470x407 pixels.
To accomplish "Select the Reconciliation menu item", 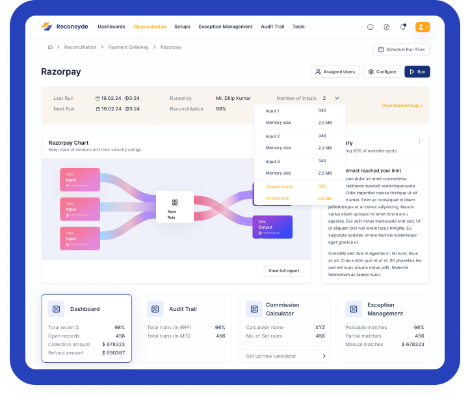I will coord(150,27).
